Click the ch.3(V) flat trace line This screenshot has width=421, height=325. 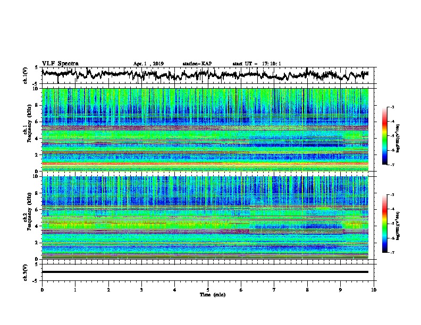[x=205, y=272]
